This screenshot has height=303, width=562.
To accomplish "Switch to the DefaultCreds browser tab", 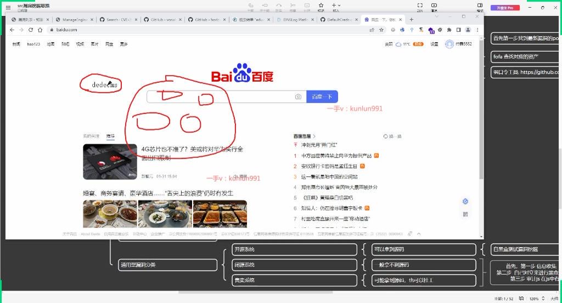I will tap(339, 20).
